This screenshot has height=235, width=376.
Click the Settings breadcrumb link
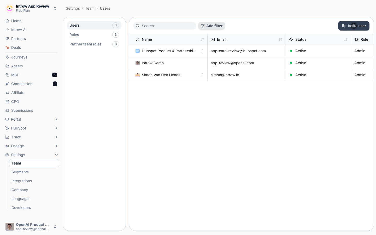click(73, 8)
